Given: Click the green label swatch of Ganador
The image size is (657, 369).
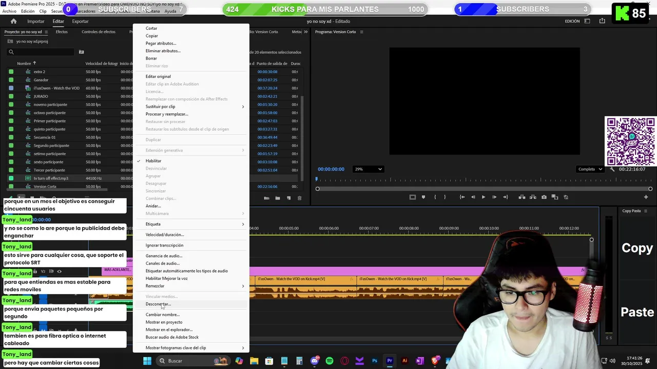Looking at the screenshot, I should click(11, 80).
